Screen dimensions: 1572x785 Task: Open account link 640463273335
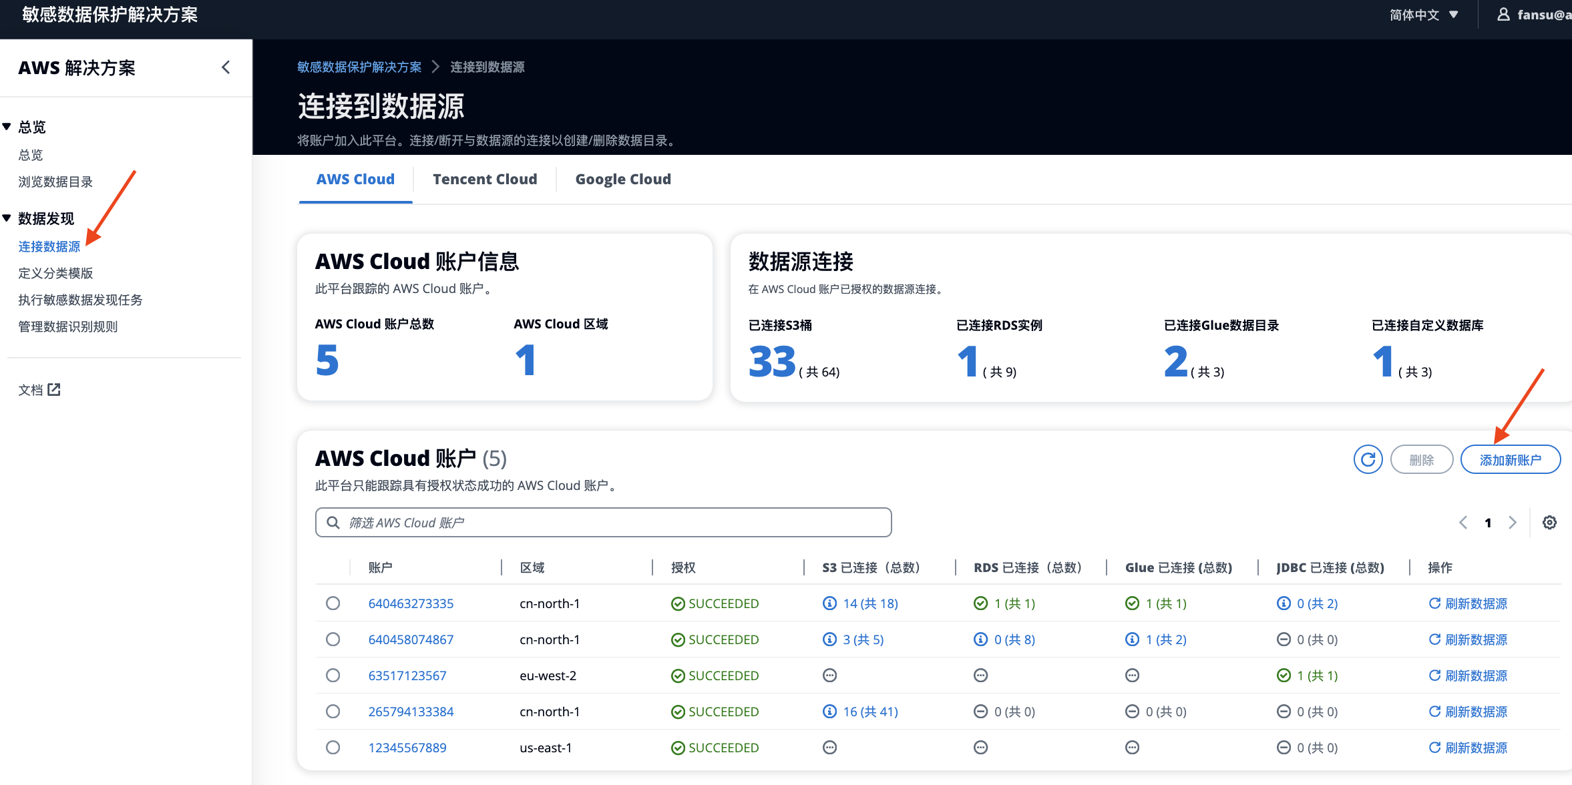(x=411, y=603)
